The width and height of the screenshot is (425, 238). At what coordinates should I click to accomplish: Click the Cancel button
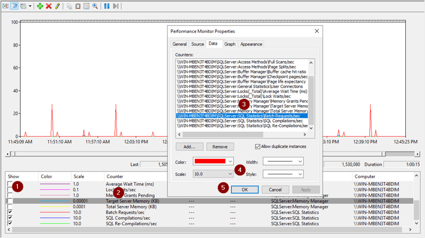click(x=275, y=189)
